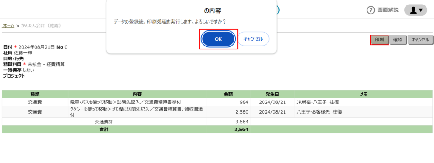The width and height of the screenshot is (434, 163).
Task: Click the 金額 column header
Action: point(228,94)
